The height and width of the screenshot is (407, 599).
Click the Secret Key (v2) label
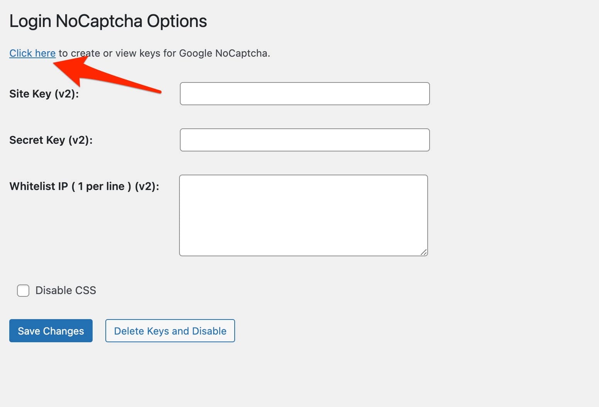pyautogui.click(x=51, y=140)
